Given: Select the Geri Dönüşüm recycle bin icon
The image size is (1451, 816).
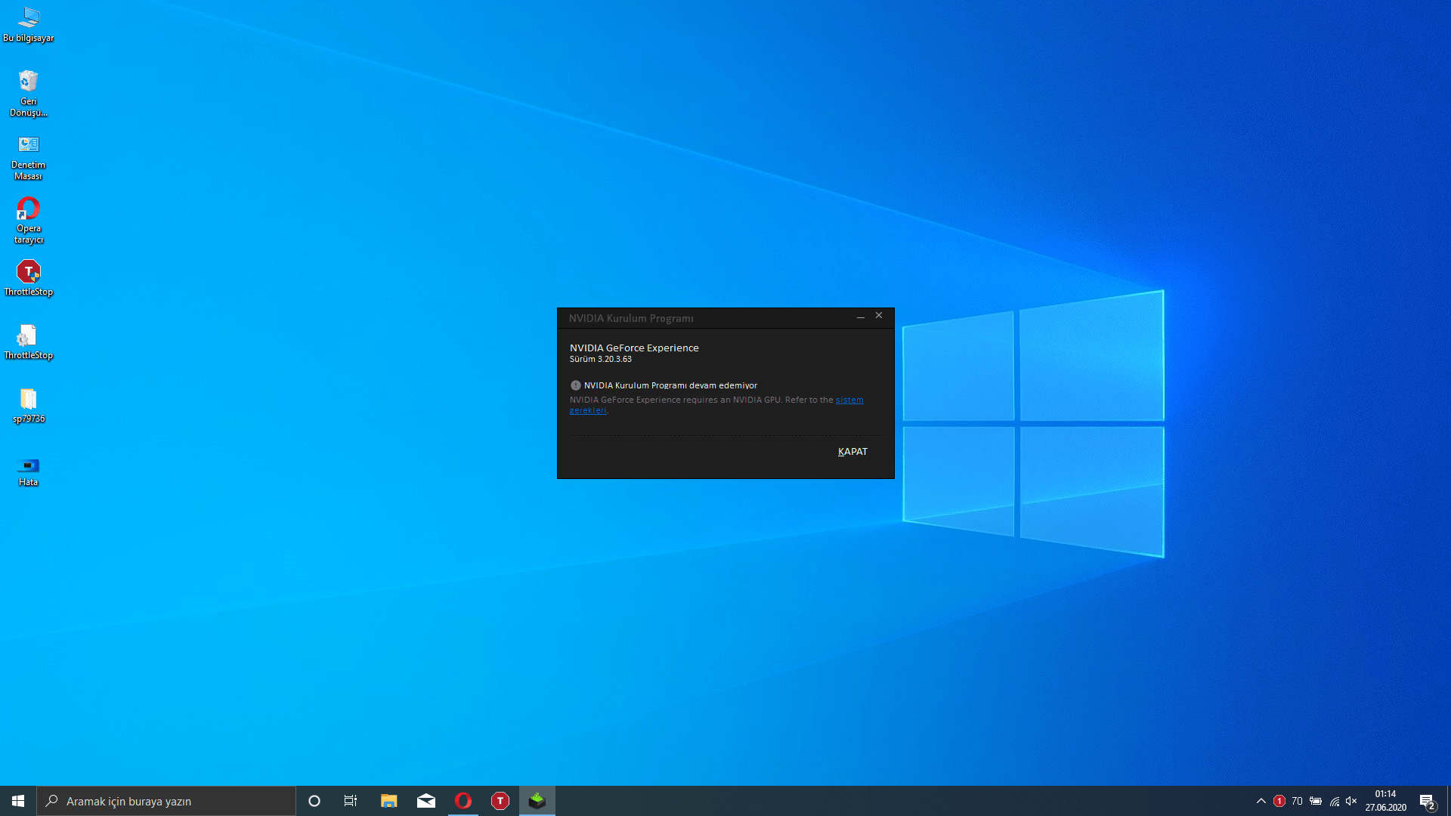Looking at the screenshot, I should (x=29, y=91).
